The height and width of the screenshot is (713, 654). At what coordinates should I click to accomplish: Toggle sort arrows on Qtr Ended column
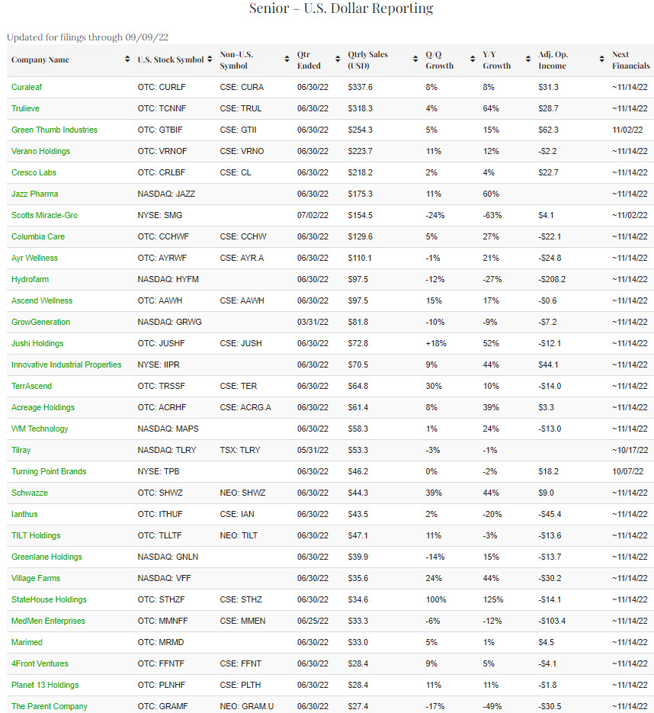click(338, 59)
